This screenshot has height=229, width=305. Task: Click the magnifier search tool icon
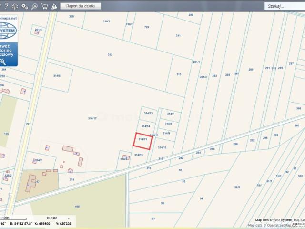34,6
